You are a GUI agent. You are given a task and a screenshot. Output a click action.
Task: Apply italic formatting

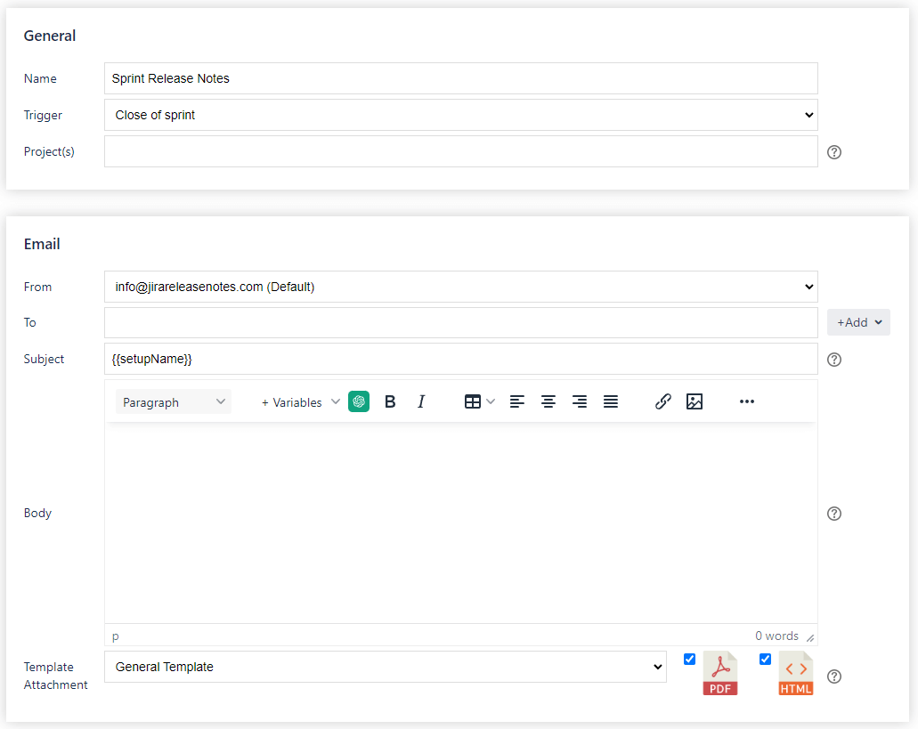click(420, 401)
